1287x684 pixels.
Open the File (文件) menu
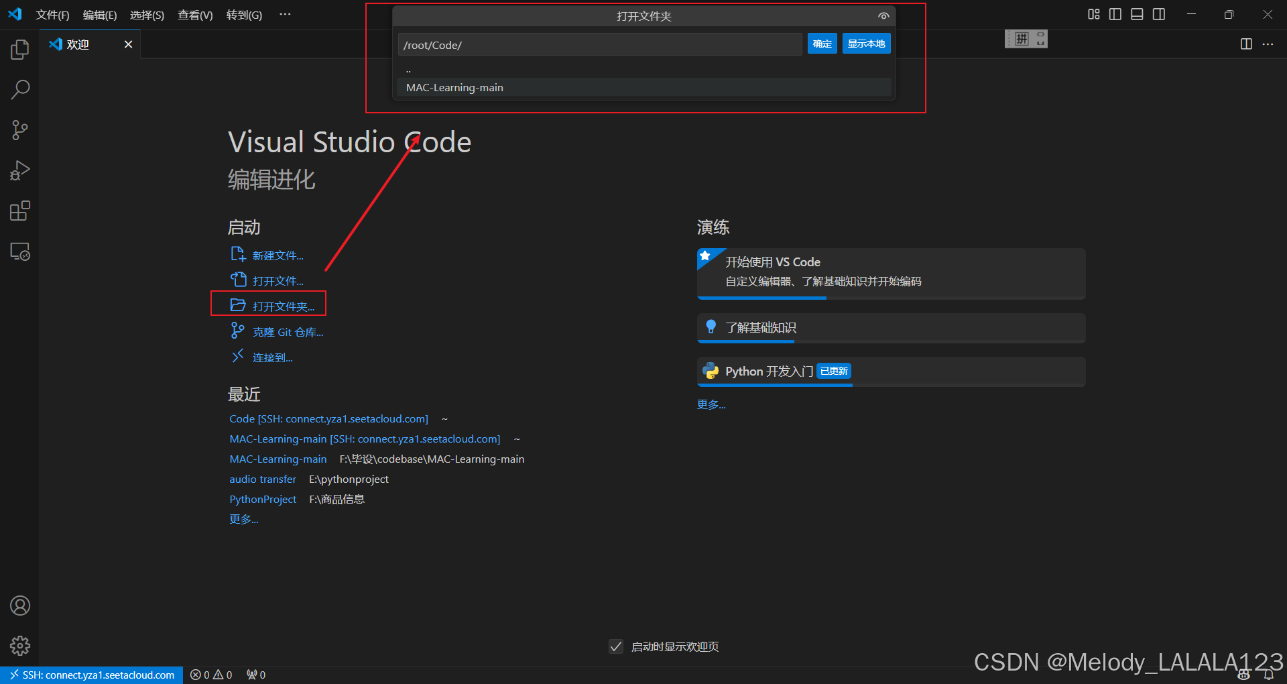click(x=52, y=15)
